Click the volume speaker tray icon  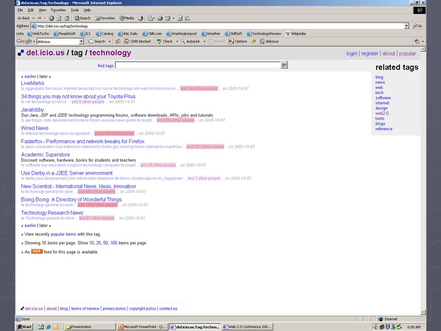(375, 327)
